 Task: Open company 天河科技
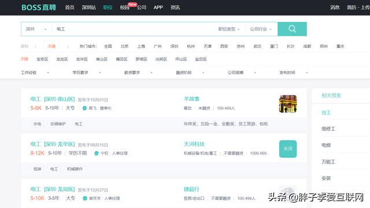(194, 144)
